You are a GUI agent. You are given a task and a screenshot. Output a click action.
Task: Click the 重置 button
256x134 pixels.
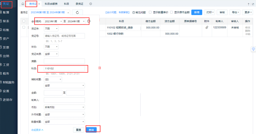(79, 130)
